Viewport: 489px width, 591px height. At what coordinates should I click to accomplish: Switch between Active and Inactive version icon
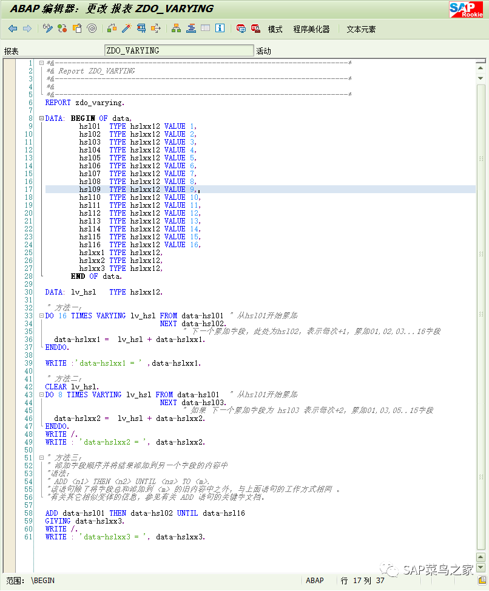tap(62, 29)
